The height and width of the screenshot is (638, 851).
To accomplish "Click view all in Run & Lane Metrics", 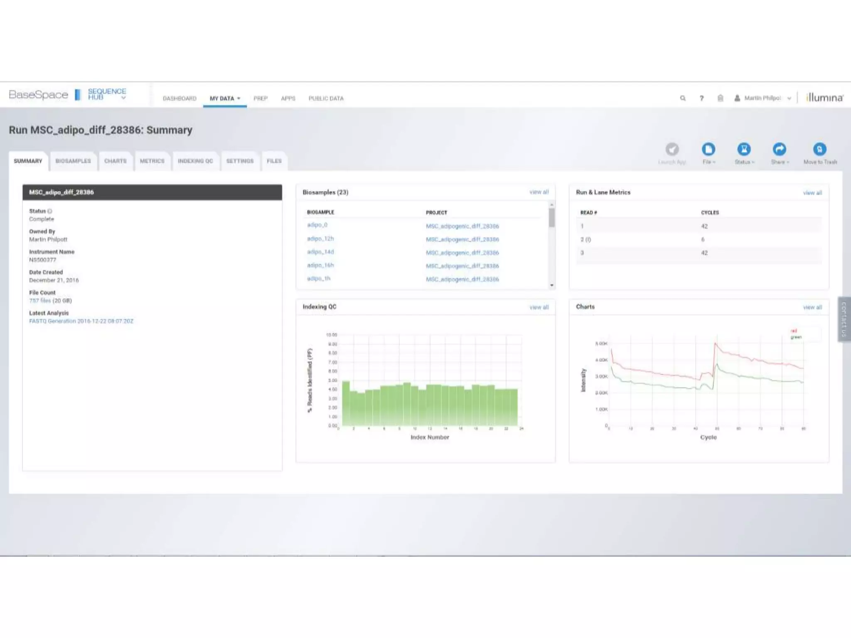I will coord(812,193).
